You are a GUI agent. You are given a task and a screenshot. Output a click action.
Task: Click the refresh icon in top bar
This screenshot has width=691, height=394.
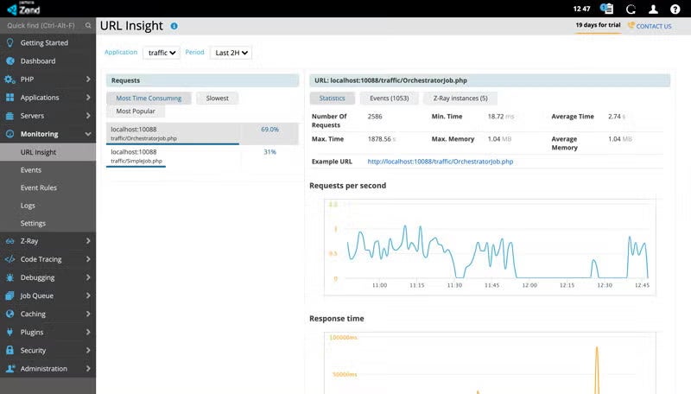tap(631, 9)
